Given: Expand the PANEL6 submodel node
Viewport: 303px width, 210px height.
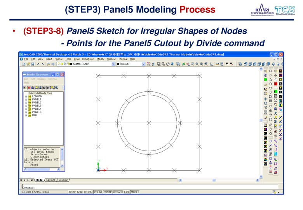Looking at the screenshot, I should tap(26, 112).
